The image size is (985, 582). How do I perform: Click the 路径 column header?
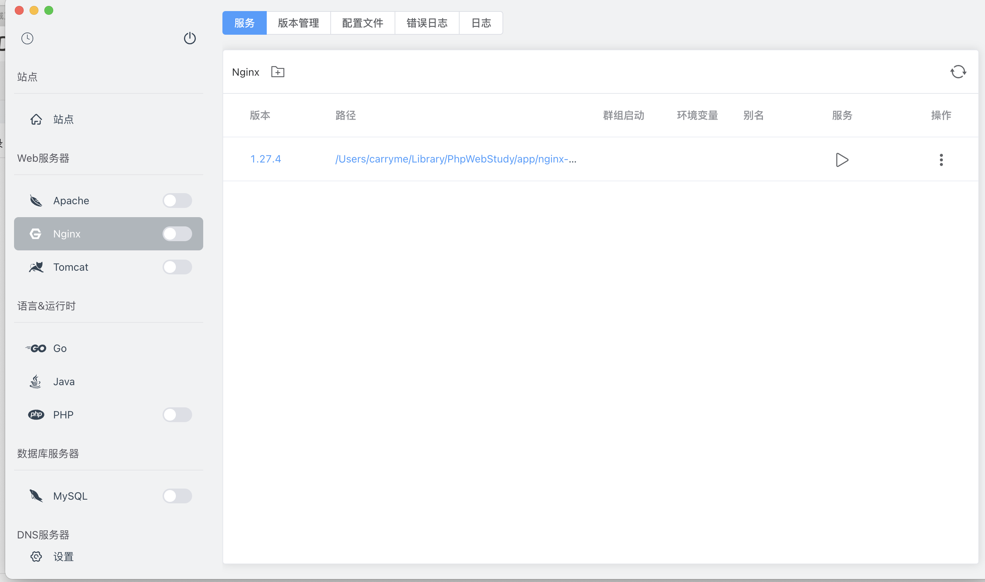[x=345, y=115]
